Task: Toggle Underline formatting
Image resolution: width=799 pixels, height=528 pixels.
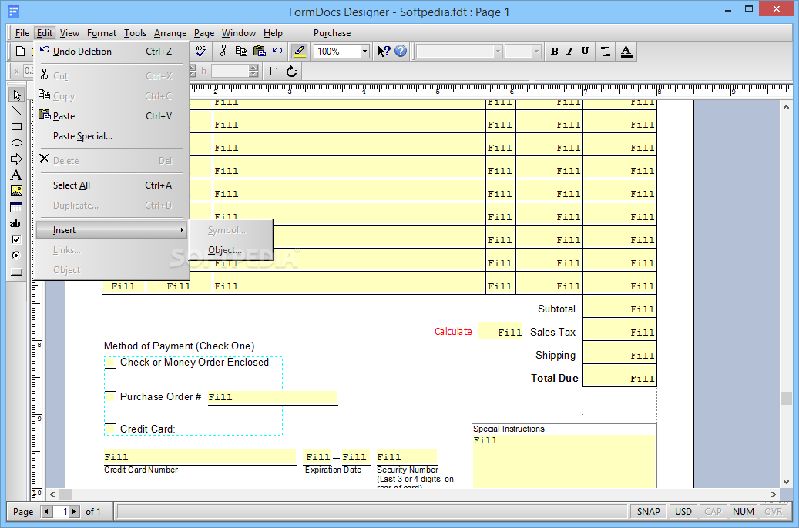Action: (585, 51)
